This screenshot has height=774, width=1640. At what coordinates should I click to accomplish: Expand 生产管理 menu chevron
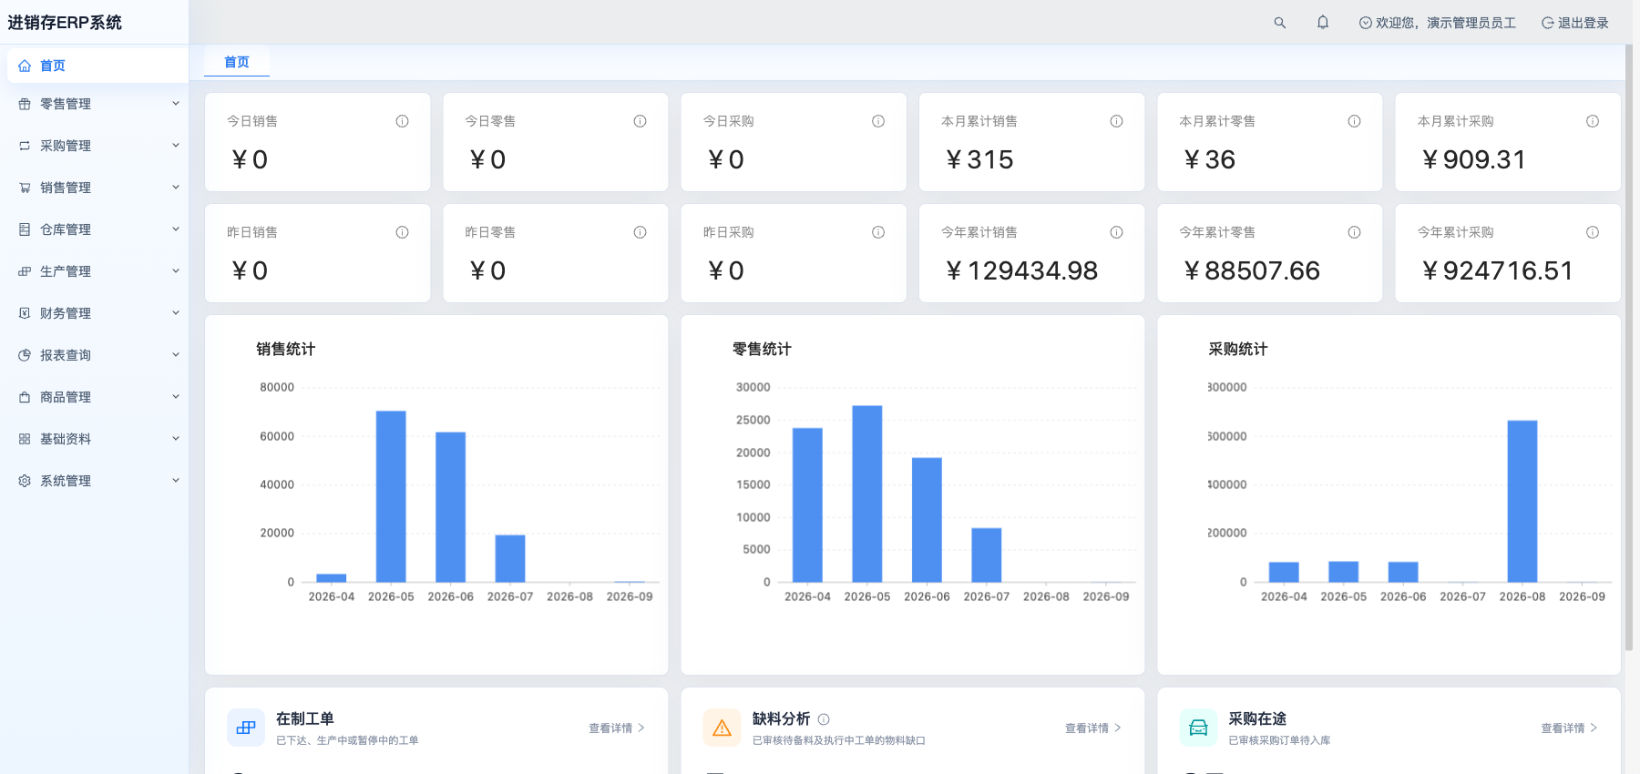(x=176, y=271)
